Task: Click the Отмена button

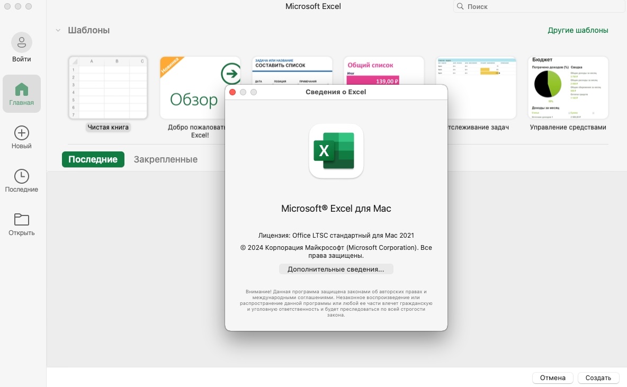Action: (552, 378)
